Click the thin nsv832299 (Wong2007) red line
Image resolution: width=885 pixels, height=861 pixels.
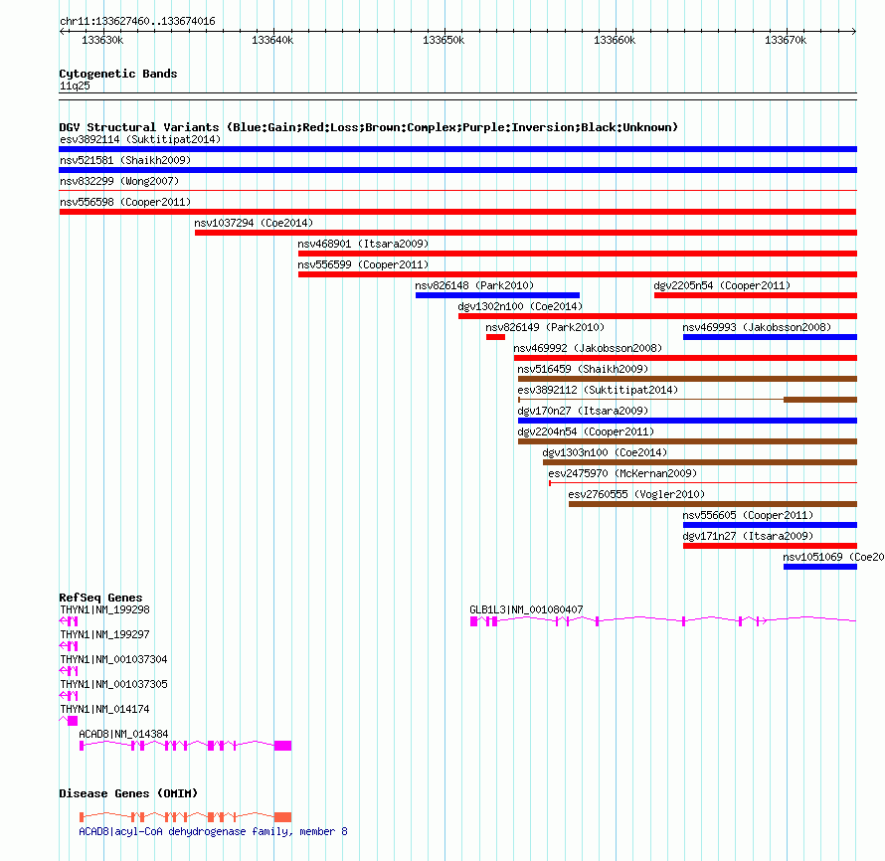click(457, 191)
